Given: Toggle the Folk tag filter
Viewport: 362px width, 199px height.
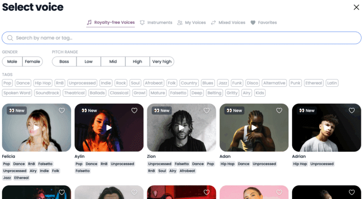Looking at the screenshot, I should (172, 83).
